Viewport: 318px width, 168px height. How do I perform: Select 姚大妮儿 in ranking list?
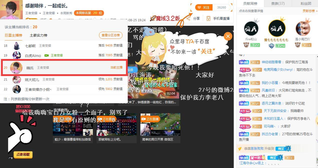tap(32, 79)
